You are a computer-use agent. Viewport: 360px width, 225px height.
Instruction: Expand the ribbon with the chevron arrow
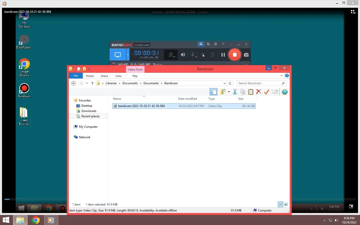click(x=281, y=75)
